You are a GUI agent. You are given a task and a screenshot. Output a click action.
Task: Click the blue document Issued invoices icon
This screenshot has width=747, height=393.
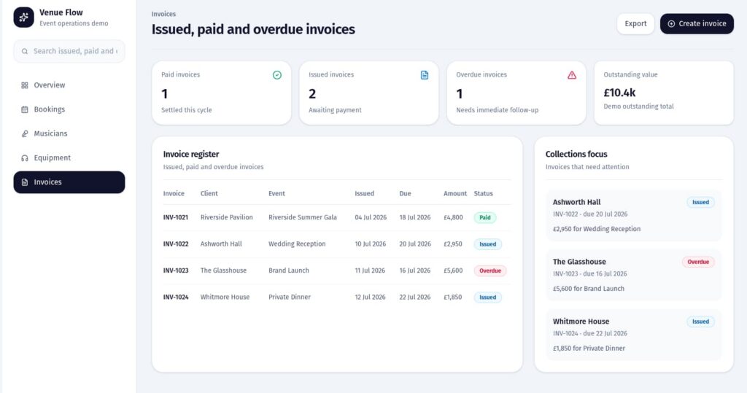pos(425,75)
